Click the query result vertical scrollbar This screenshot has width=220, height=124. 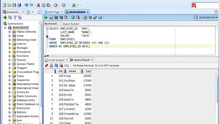[217, 90]
